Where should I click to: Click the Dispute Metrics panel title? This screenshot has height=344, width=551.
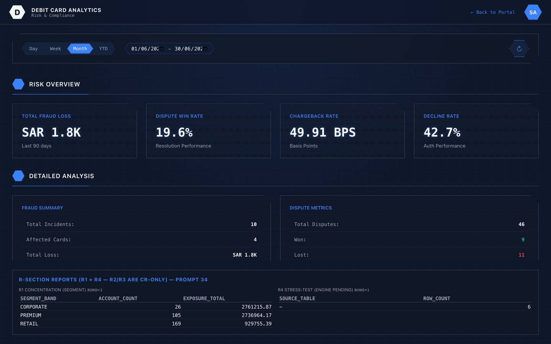coord(311,208)
